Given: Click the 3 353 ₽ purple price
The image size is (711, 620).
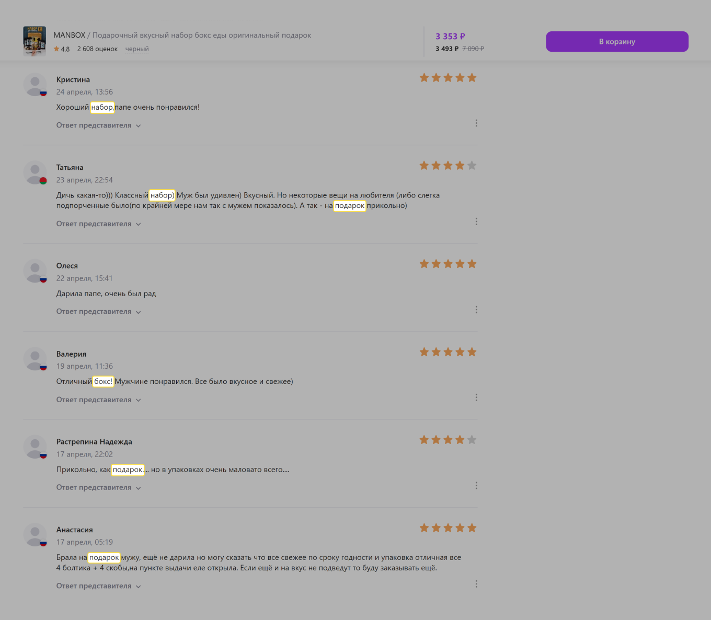Looking at the screenshot, I should coord(450,36).
